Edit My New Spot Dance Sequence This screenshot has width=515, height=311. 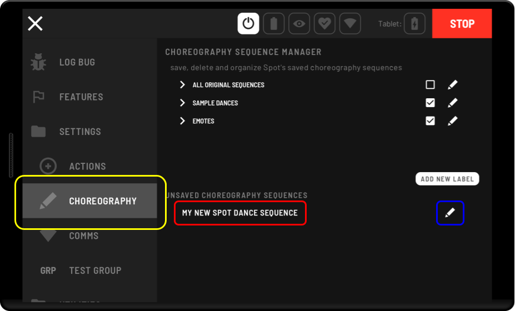click(450, 213)
